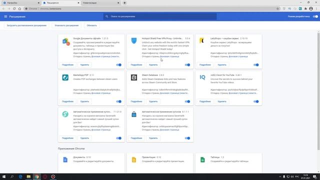This screenshot has width=320, height=180.
Task: Toggle developer mode (Режим разработчика) switch
Action: click(x=315, y=16)
